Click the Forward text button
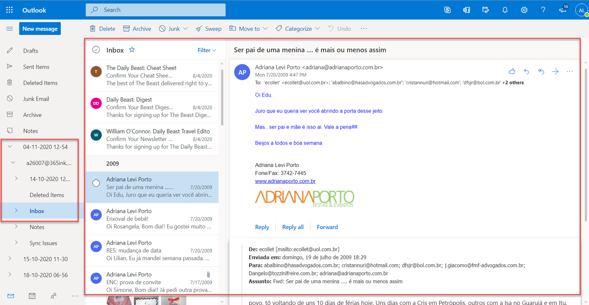This screenshot has width=589, height=305. [x=327, y=227]
